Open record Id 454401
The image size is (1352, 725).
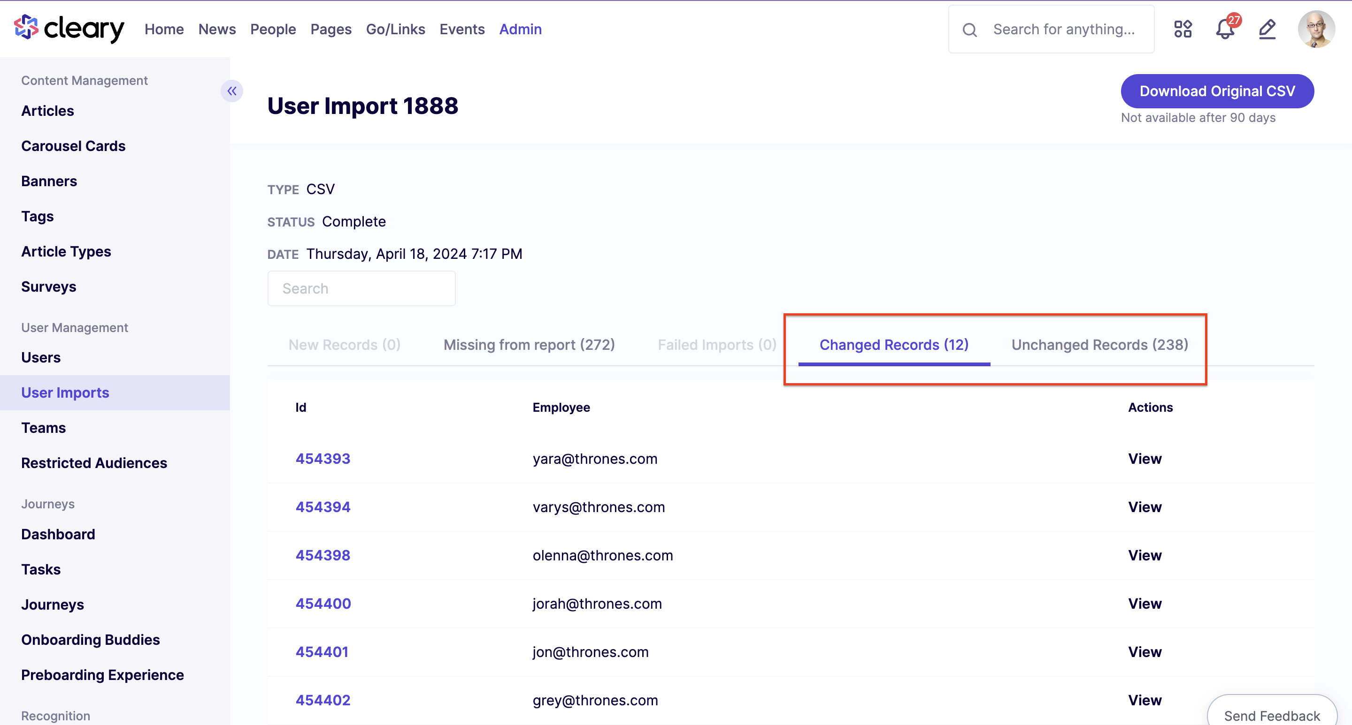(322, 651)
